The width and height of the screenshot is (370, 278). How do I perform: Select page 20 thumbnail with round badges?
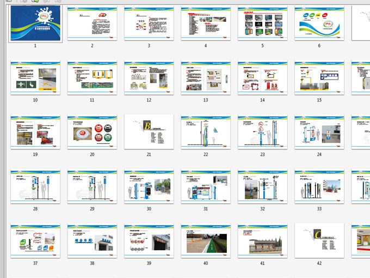[92, 132]
